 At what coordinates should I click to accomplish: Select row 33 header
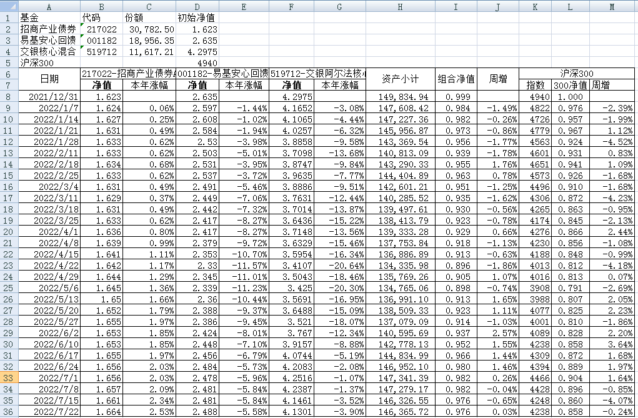pyautogui.click(x=9, y=378)
